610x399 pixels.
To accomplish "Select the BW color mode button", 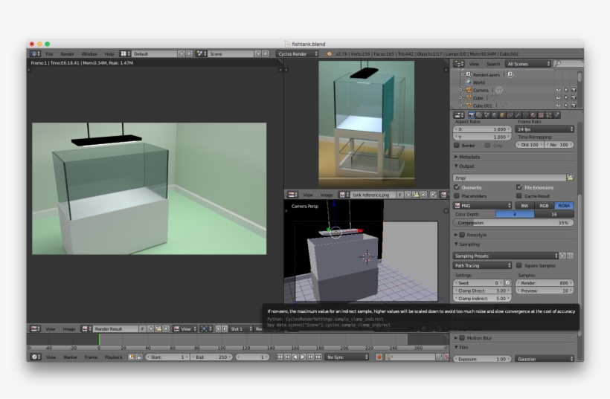I will click(x=524, y=205).
